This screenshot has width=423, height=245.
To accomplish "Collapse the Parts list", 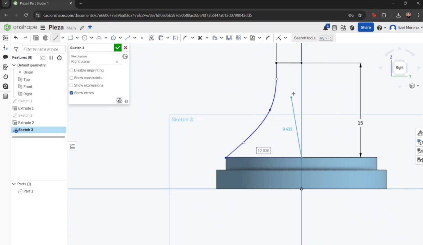I will click(x=14, y=184).
